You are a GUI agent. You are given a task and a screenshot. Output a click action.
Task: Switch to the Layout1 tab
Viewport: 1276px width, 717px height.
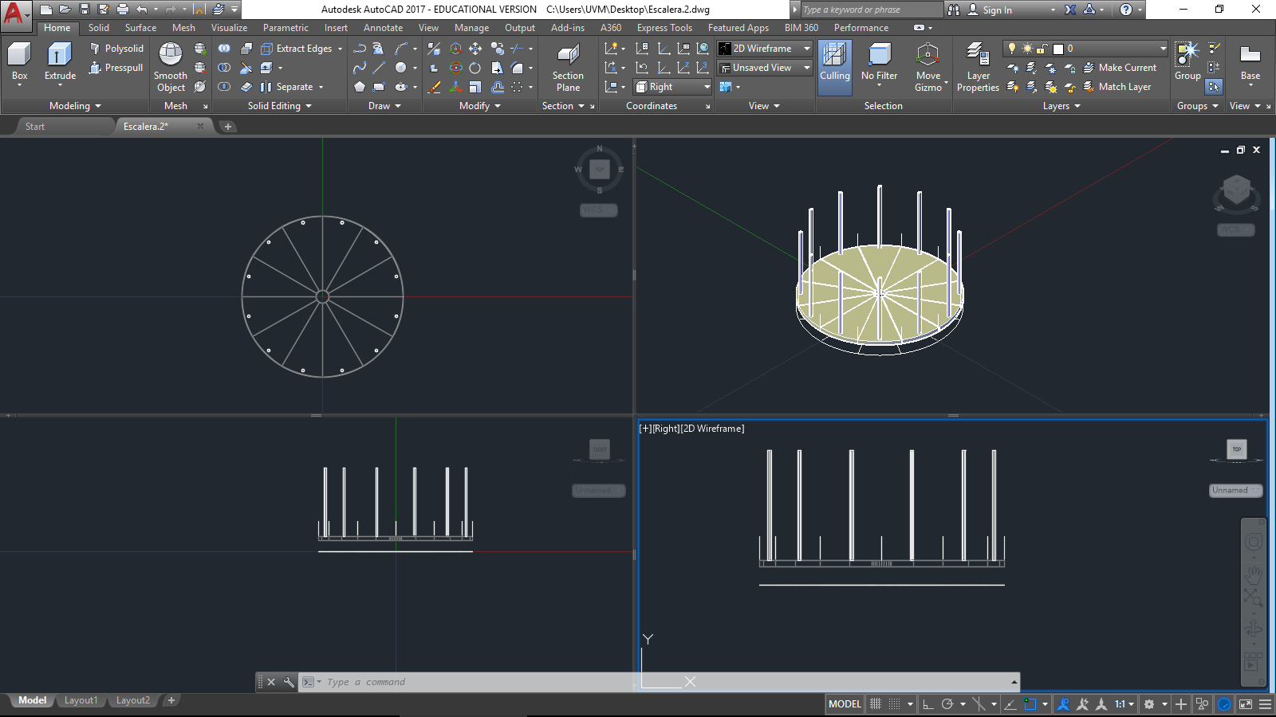pos(81,700)
